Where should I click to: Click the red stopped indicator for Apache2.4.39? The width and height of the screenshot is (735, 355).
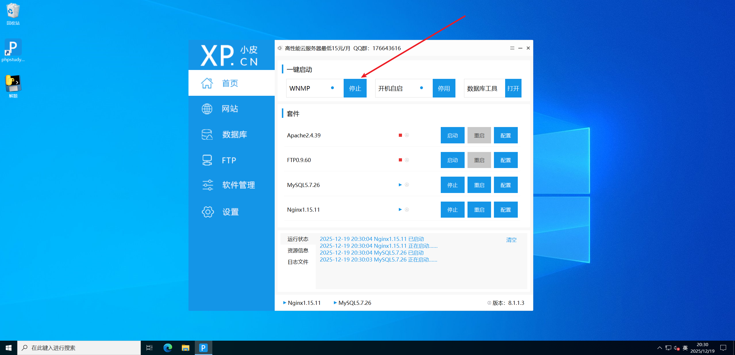coord(400,135)
